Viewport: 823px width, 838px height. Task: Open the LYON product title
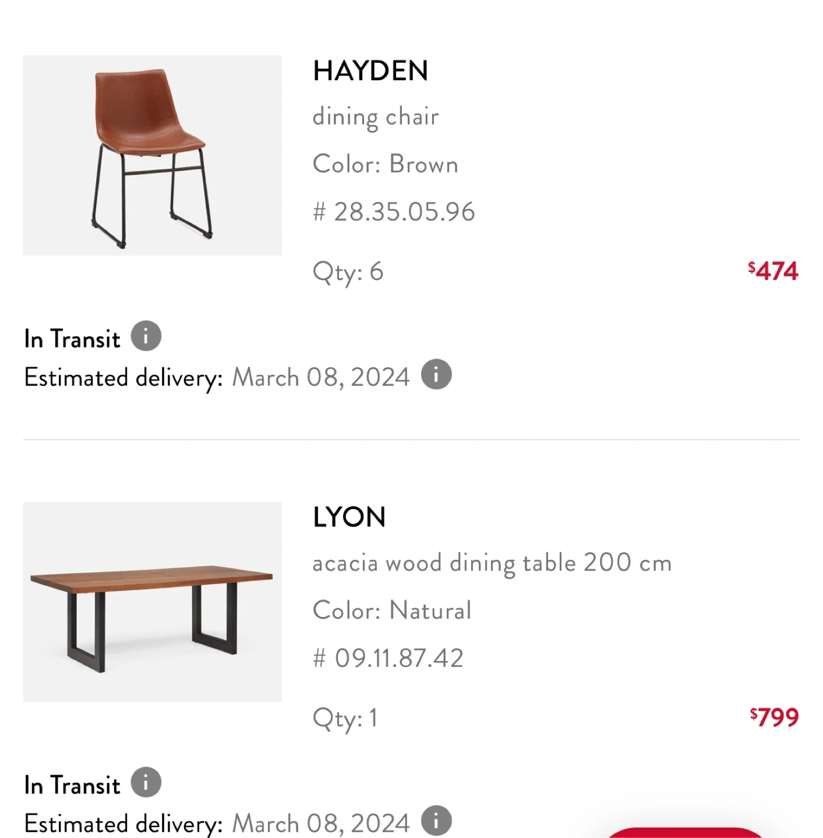[349, 517]
